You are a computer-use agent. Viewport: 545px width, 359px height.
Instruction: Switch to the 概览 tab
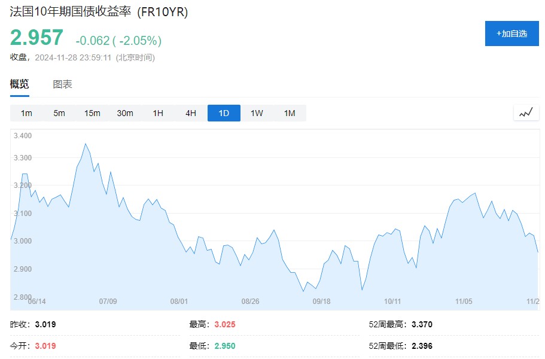[19, 84]
